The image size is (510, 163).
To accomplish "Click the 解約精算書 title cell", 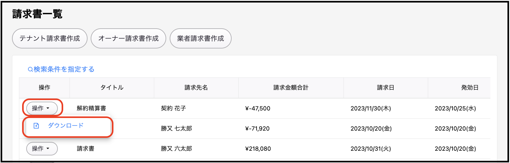I will pos(91,109).
